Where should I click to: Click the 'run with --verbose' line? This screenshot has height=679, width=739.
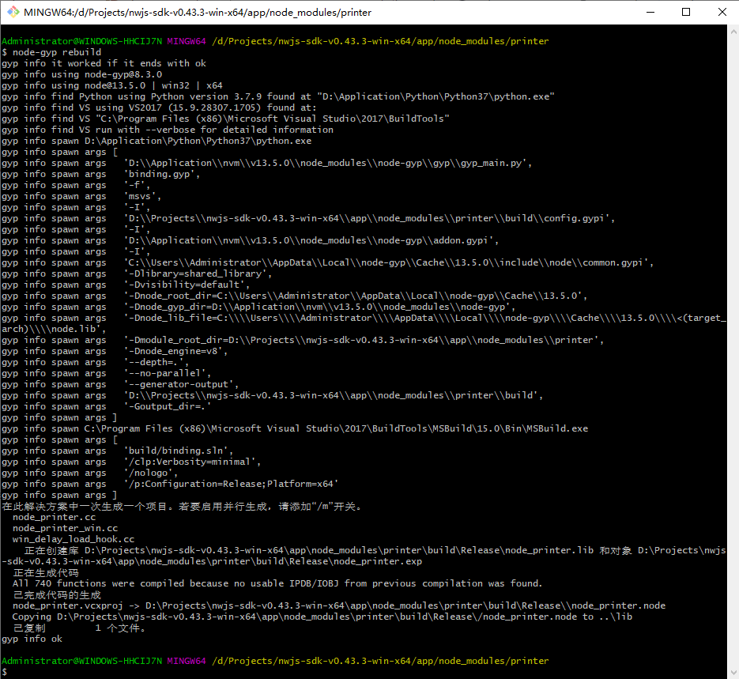168,130
